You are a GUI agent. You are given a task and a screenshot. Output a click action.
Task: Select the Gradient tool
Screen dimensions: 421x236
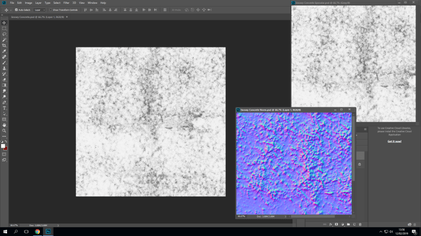pos(4,86)
